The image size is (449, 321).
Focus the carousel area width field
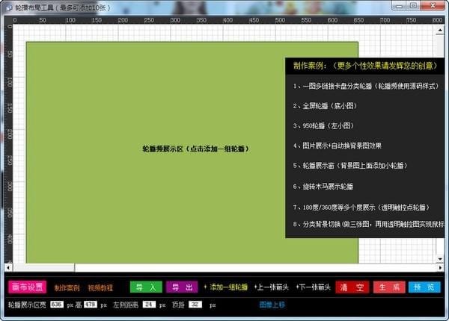point(57,305)
